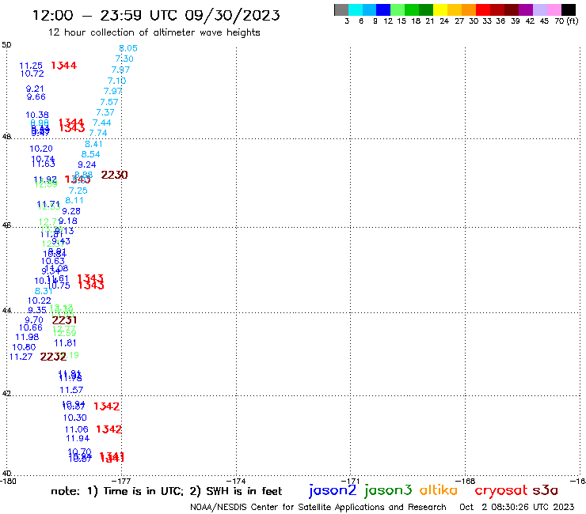
Task: Click the gray swatch in the legend
Action: click(341, 9)
